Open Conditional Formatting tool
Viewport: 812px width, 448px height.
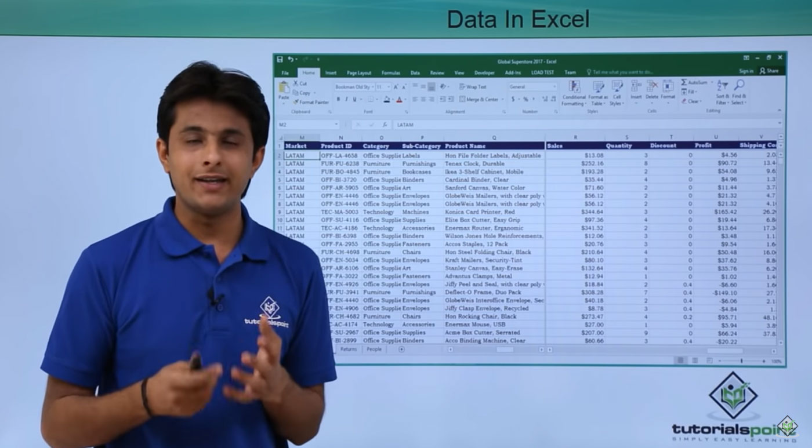pos(574,86)
